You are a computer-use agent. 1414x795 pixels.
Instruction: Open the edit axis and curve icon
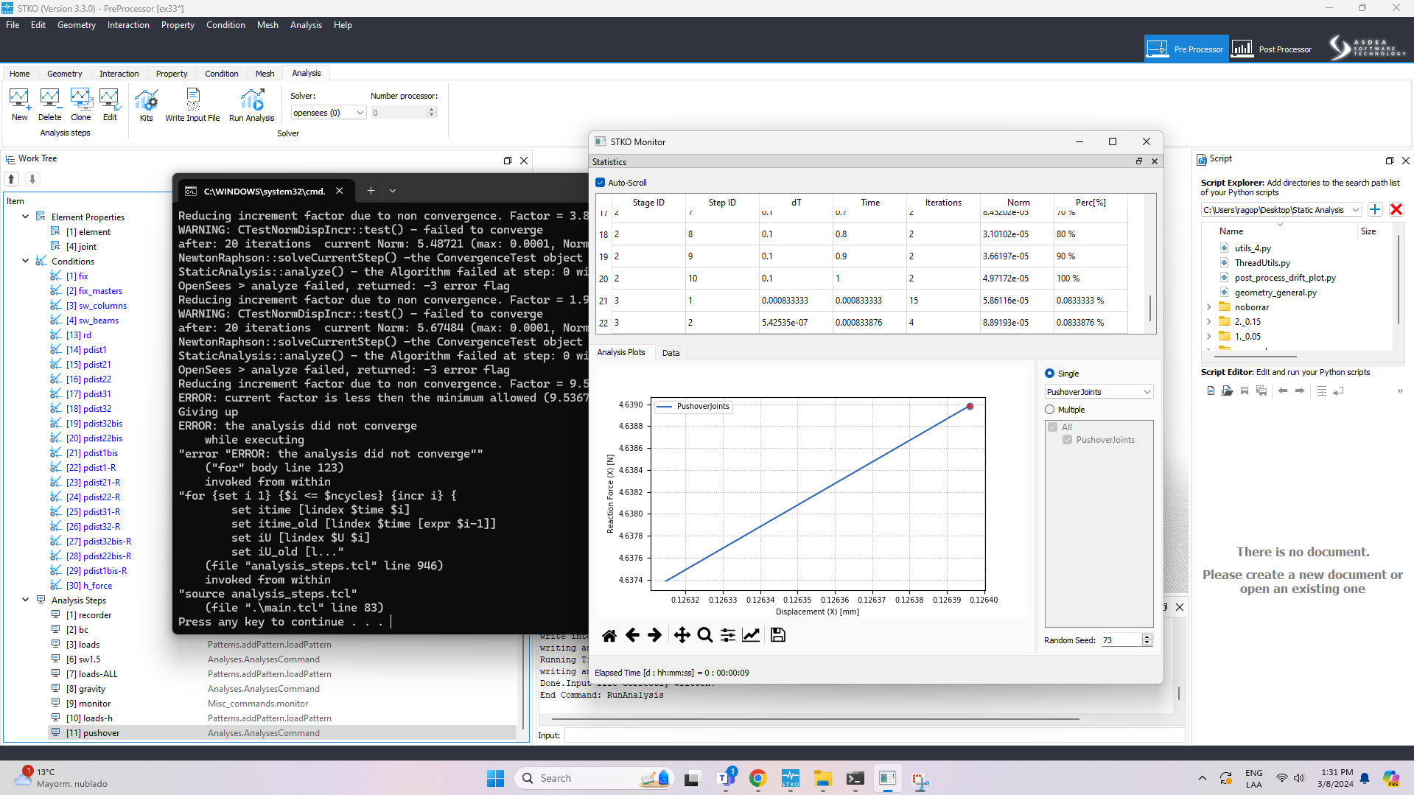click(x=751, y=635)
